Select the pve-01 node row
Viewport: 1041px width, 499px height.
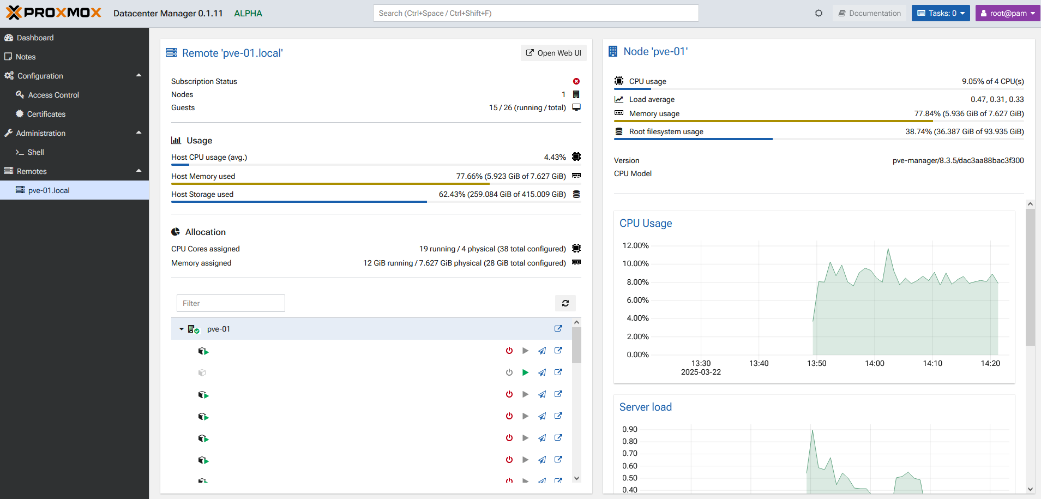tap(371, 329)
